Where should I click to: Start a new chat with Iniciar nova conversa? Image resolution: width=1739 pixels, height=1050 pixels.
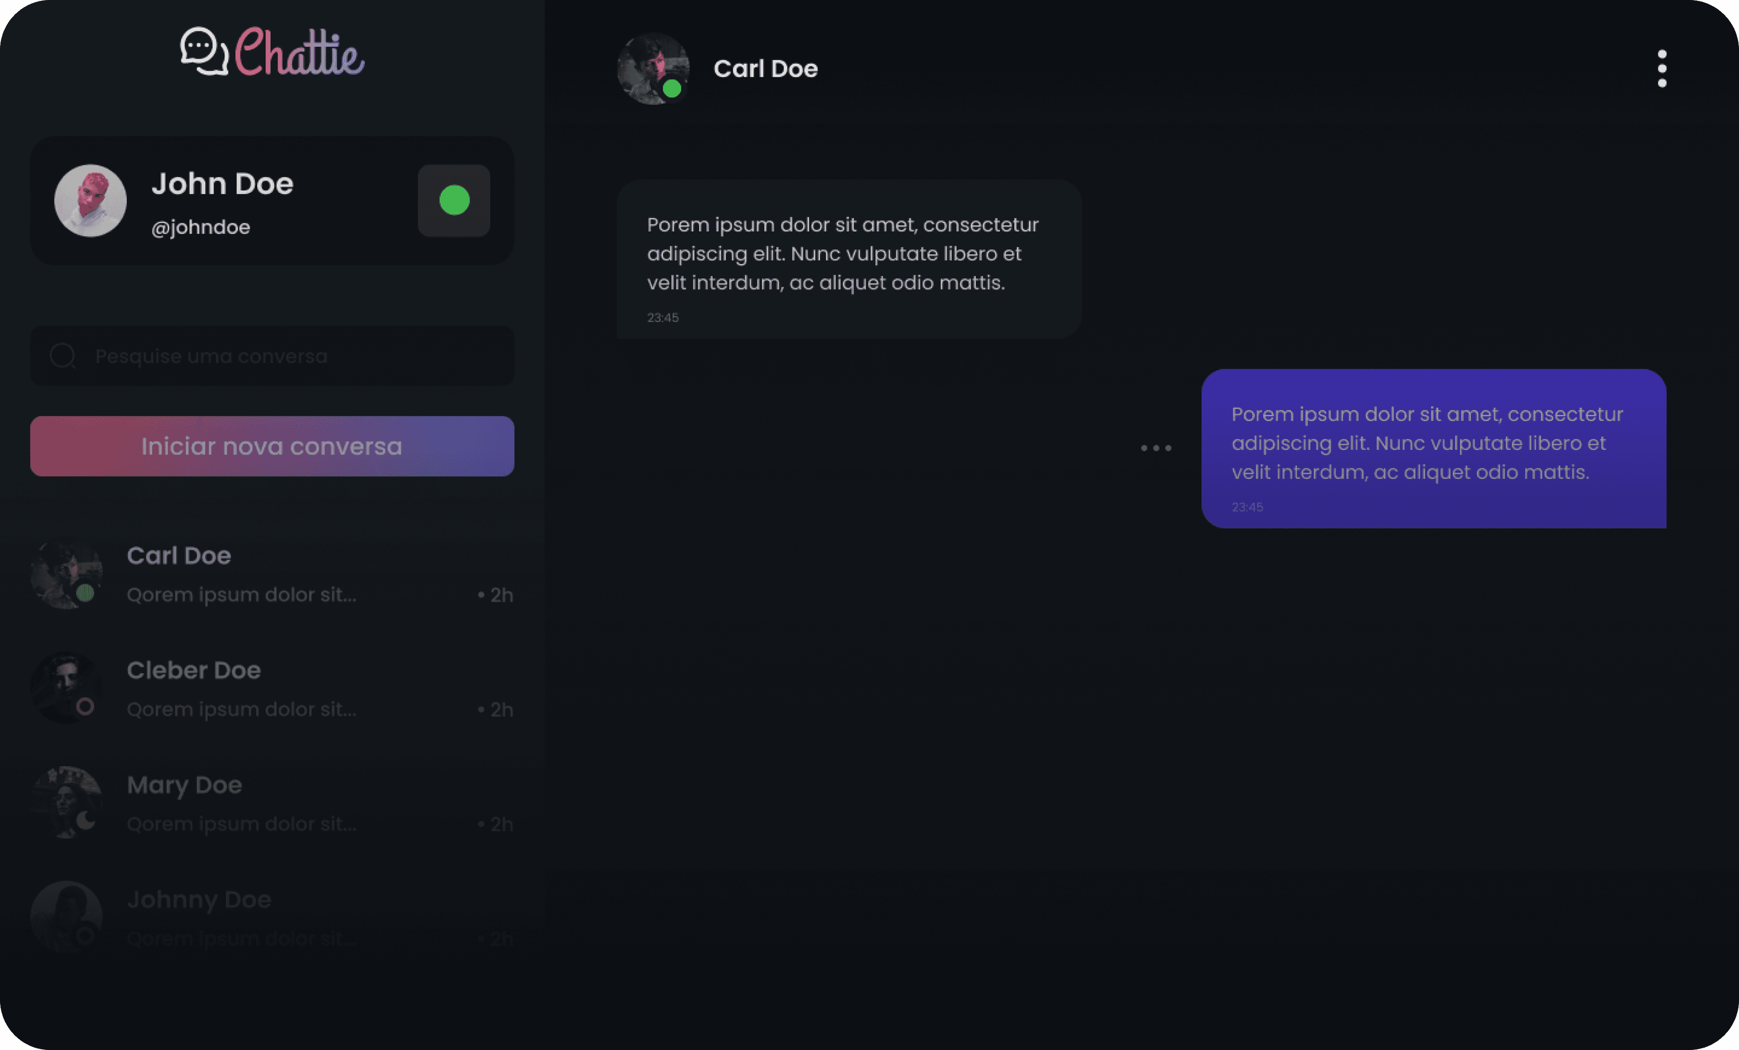click(x=272, y=446)
